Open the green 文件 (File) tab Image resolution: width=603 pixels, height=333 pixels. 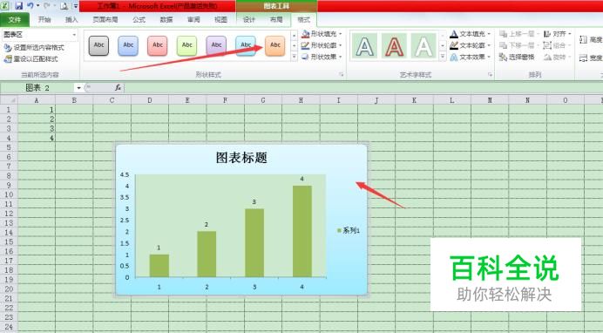click(x=15, y=19)
